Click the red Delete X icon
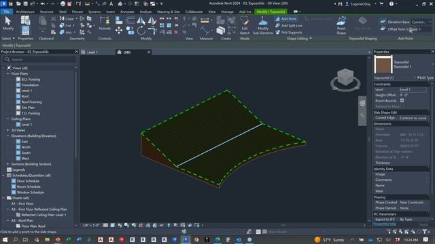 (x=176, y=33)
